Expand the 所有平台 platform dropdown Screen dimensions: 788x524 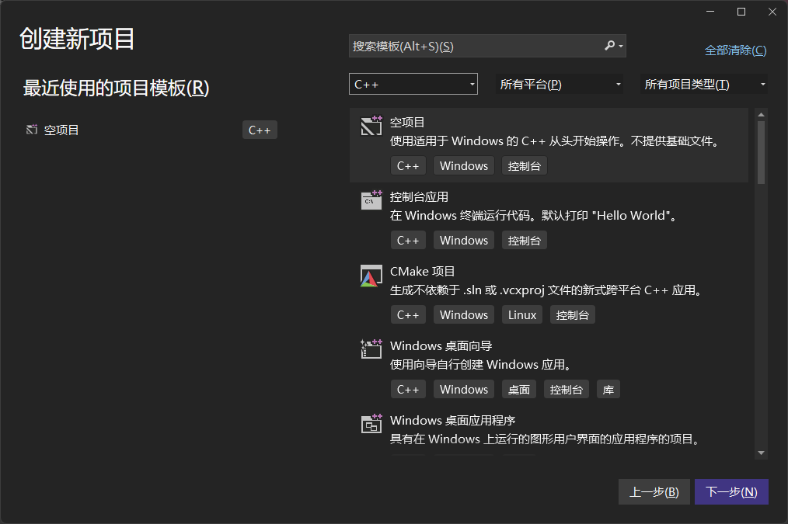click(560, 84)
